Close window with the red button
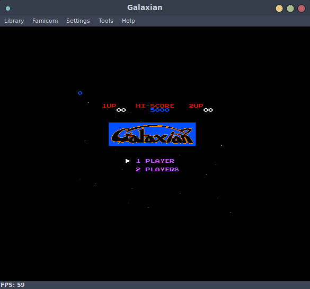This screenshot has height=289, width=310. [x=302, y=8]
